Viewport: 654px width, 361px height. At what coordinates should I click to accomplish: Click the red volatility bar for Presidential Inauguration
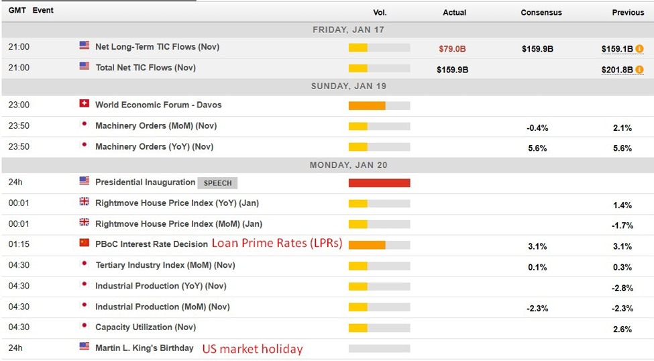pos(379,183)
